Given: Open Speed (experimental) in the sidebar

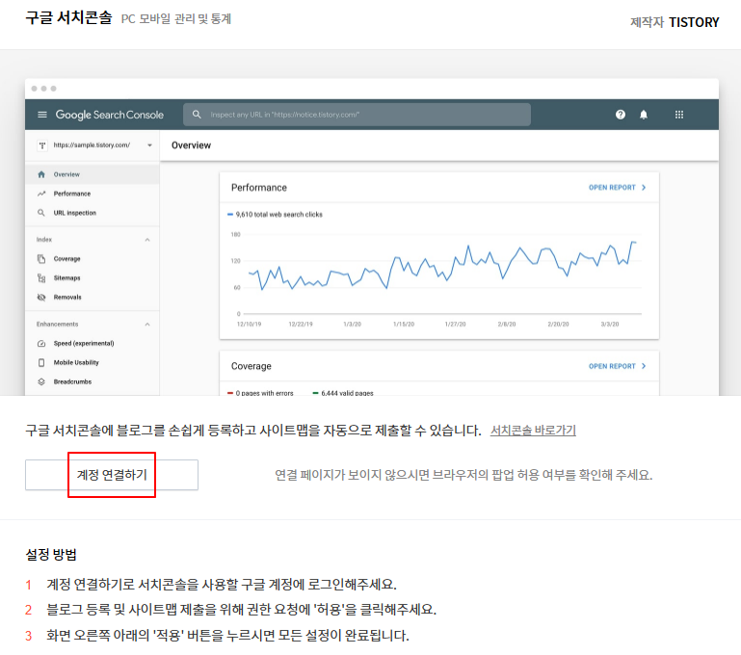Looking at the screenshot, I should tap(84, 343).
